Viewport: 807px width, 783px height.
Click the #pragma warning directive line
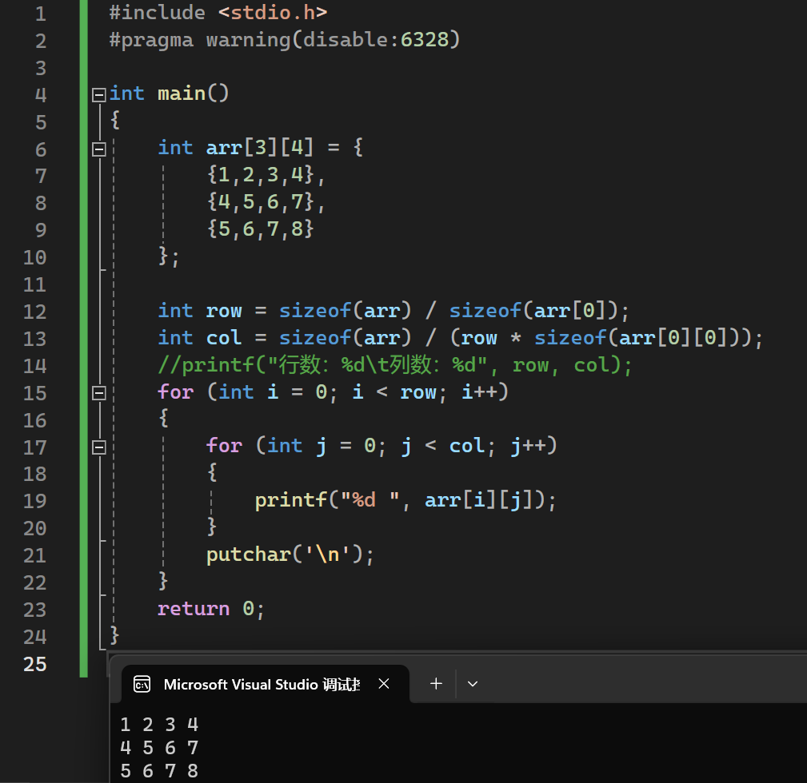[285, 40]
